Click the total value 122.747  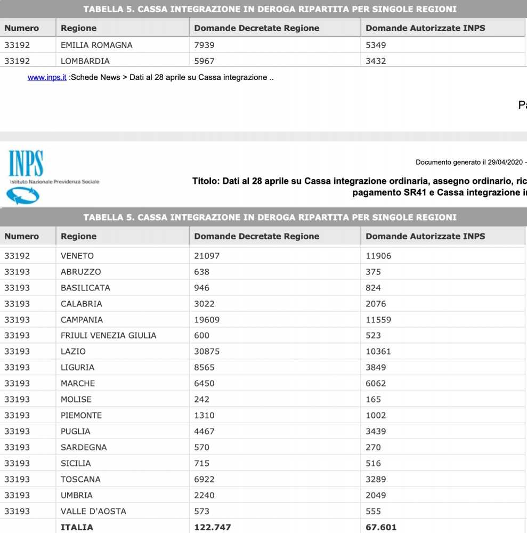coord(213,528)
